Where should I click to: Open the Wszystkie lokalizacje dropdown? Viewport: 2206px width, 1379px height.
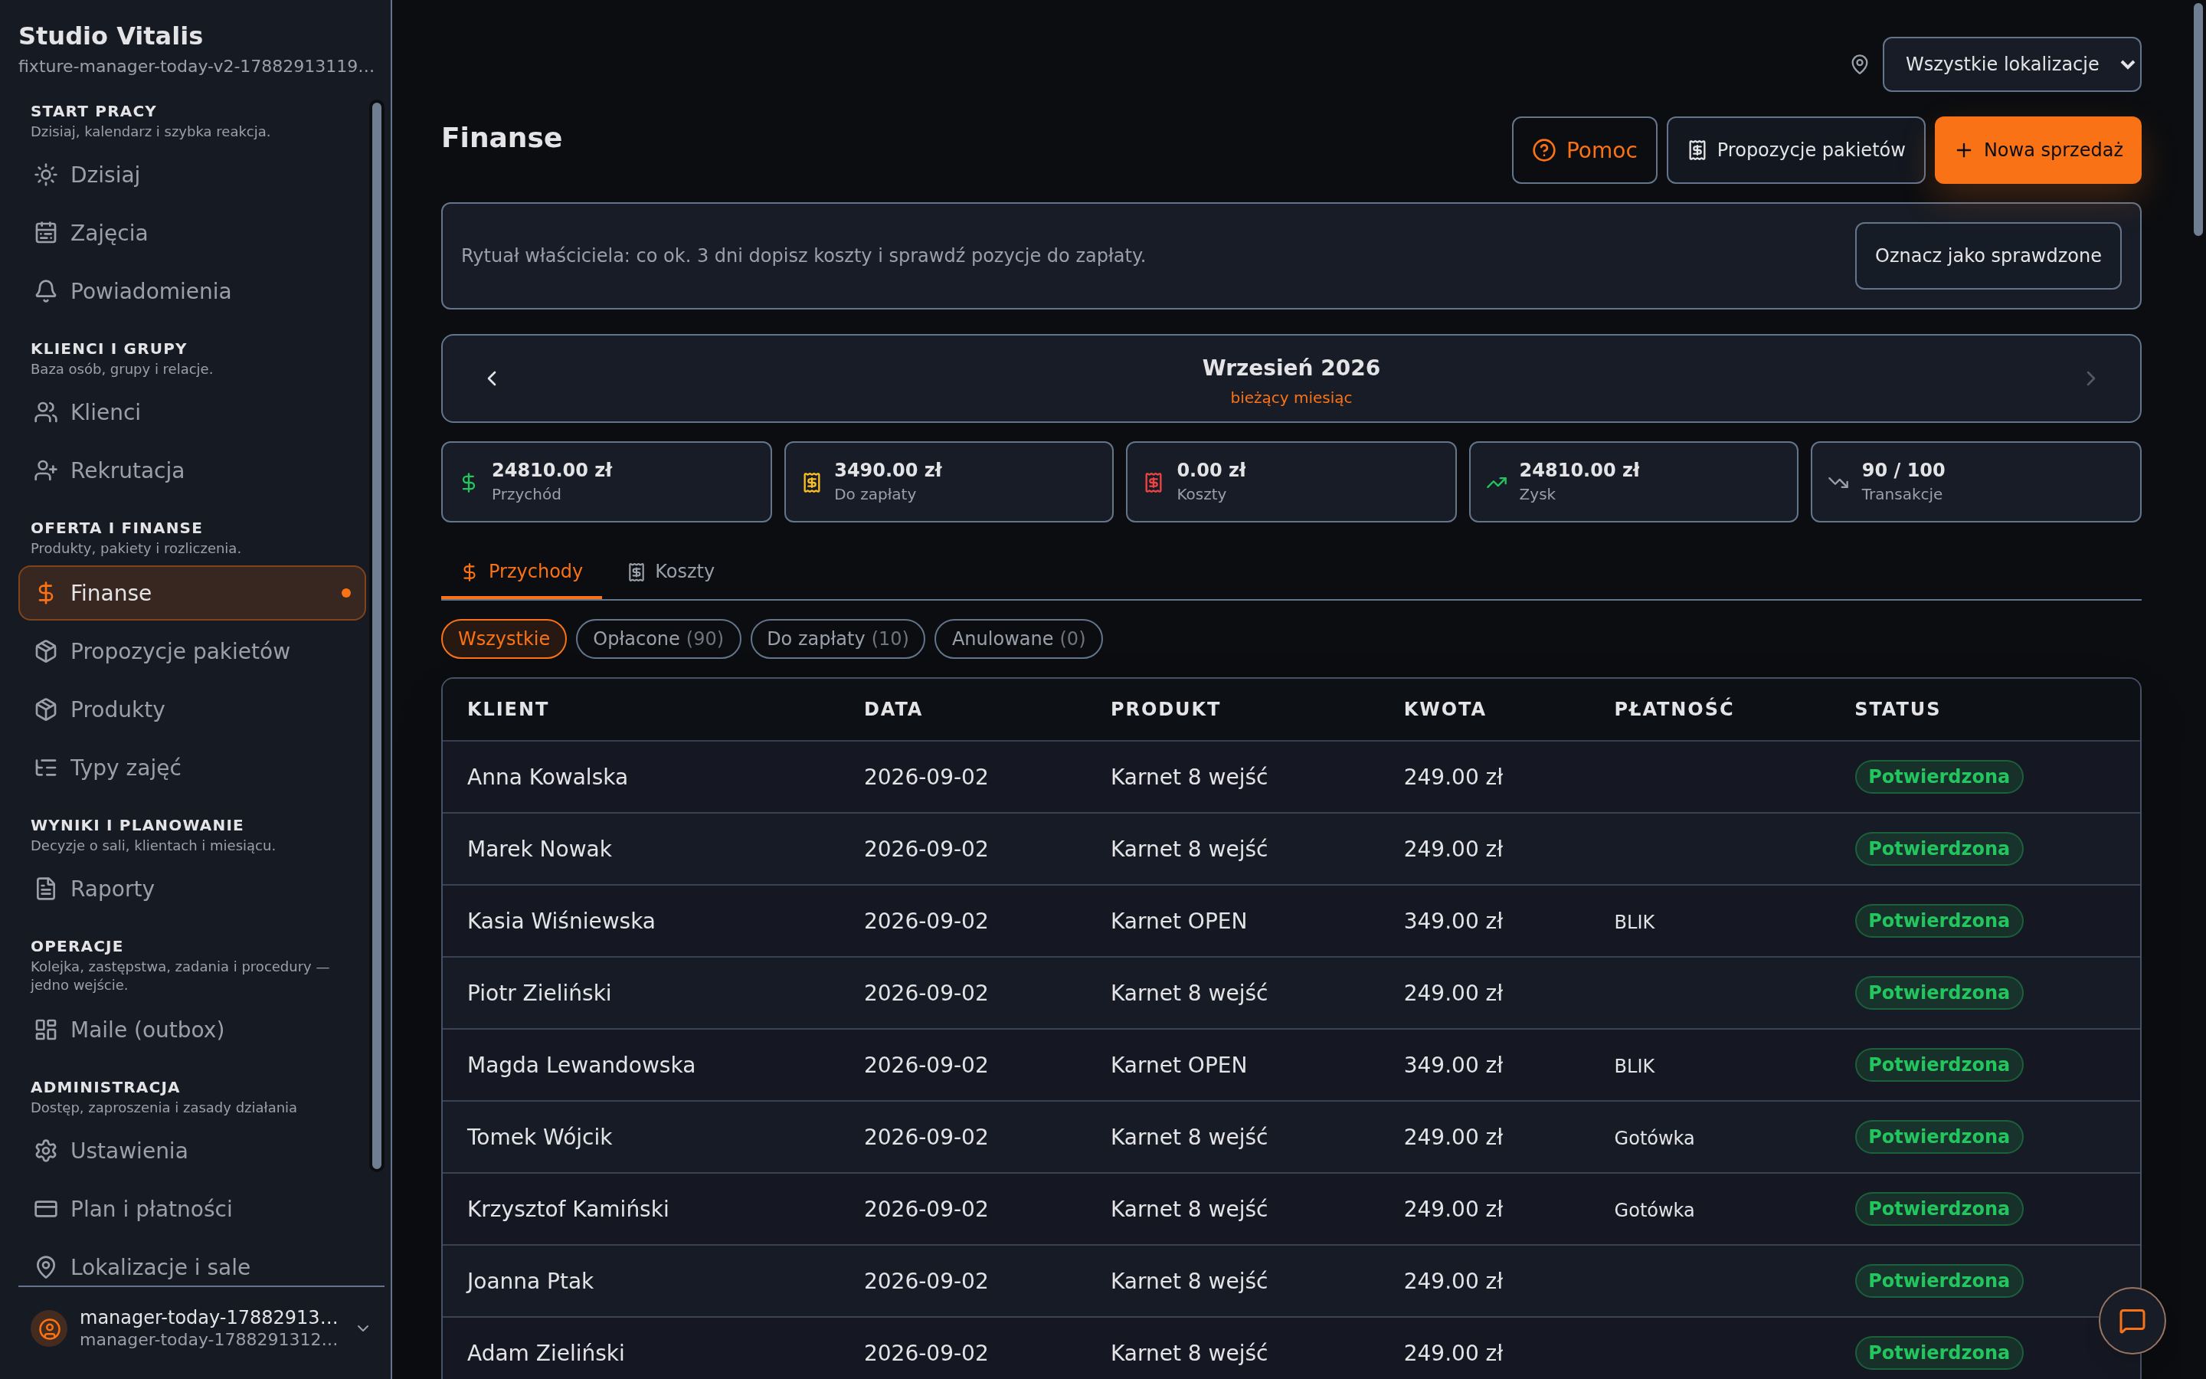click(2012, 64)
